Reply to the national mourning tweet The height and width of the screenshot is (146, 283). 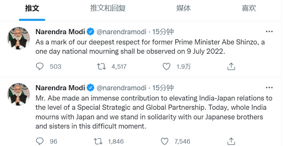coord(40,66)
